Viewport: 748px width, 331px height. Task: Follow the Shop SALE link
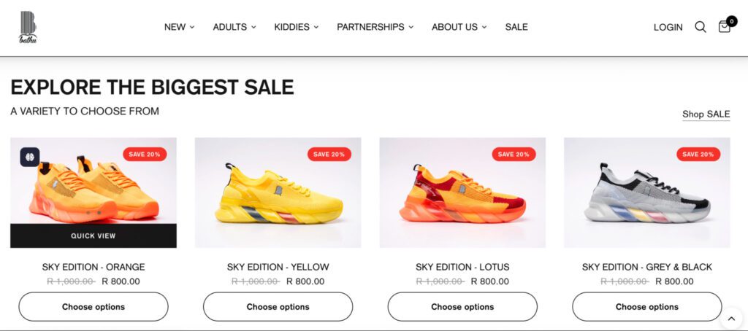pyautogui.click(x=706, y=114)
